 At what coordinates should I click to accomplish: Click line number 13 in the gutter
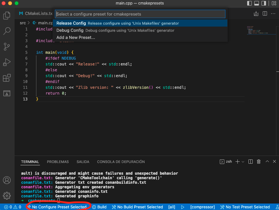25,99
